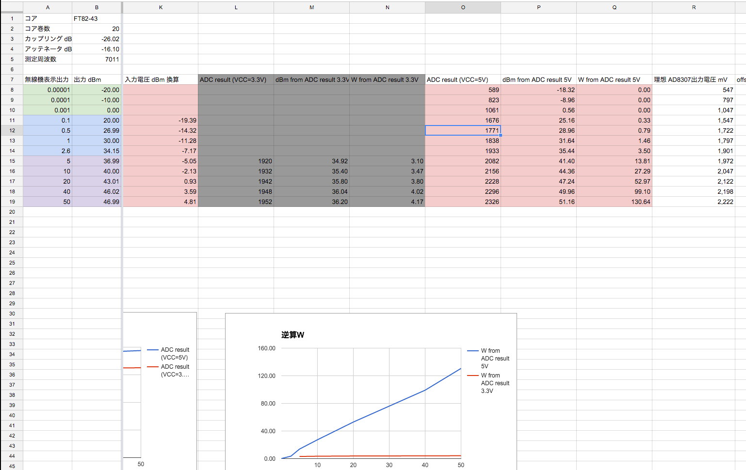Viewport: 746px width, 470px height.
Task: Select column R header
Action: (693, 7)
